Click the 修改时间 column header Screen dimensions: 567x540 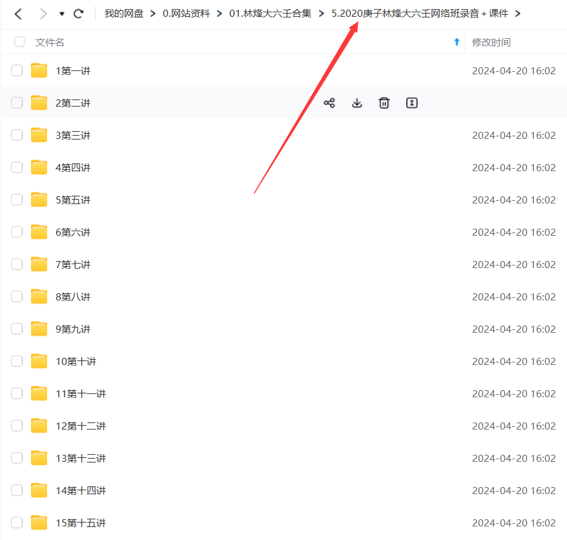493,41
